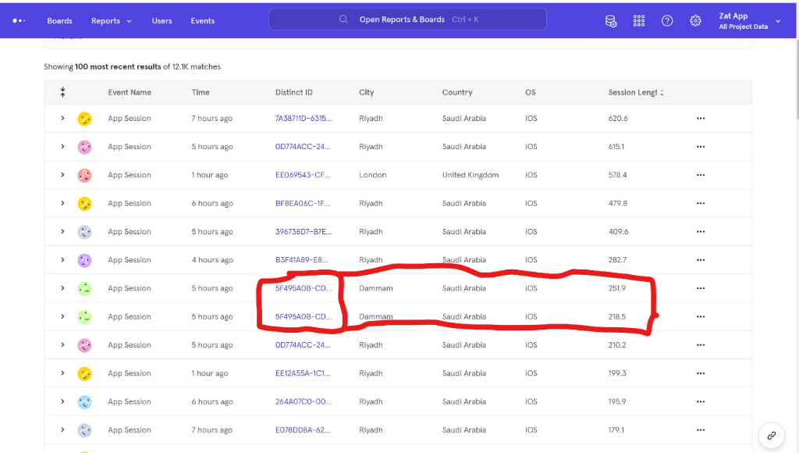Click the '4 hours ago' time cell
This screenshot has width=799, height=453.
tap(212, 260)
